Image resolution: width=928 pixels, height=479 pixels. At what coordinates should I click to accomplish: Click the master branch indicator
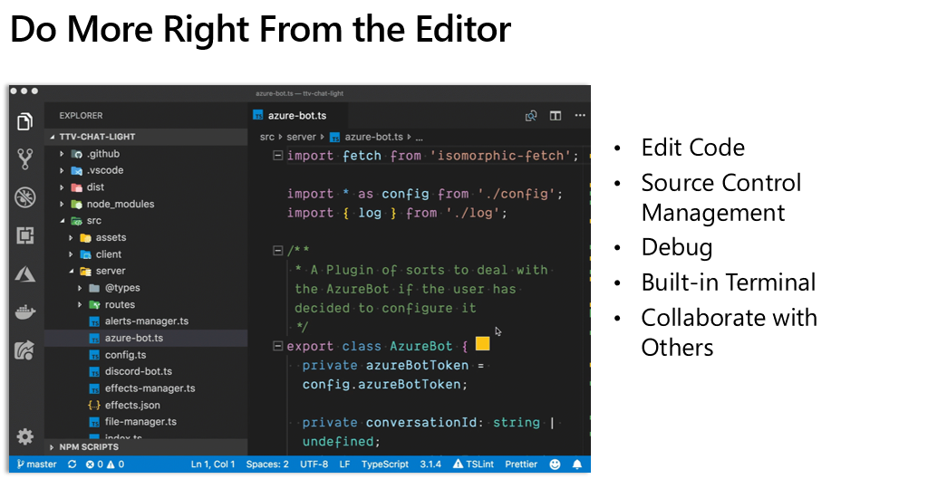36,465
